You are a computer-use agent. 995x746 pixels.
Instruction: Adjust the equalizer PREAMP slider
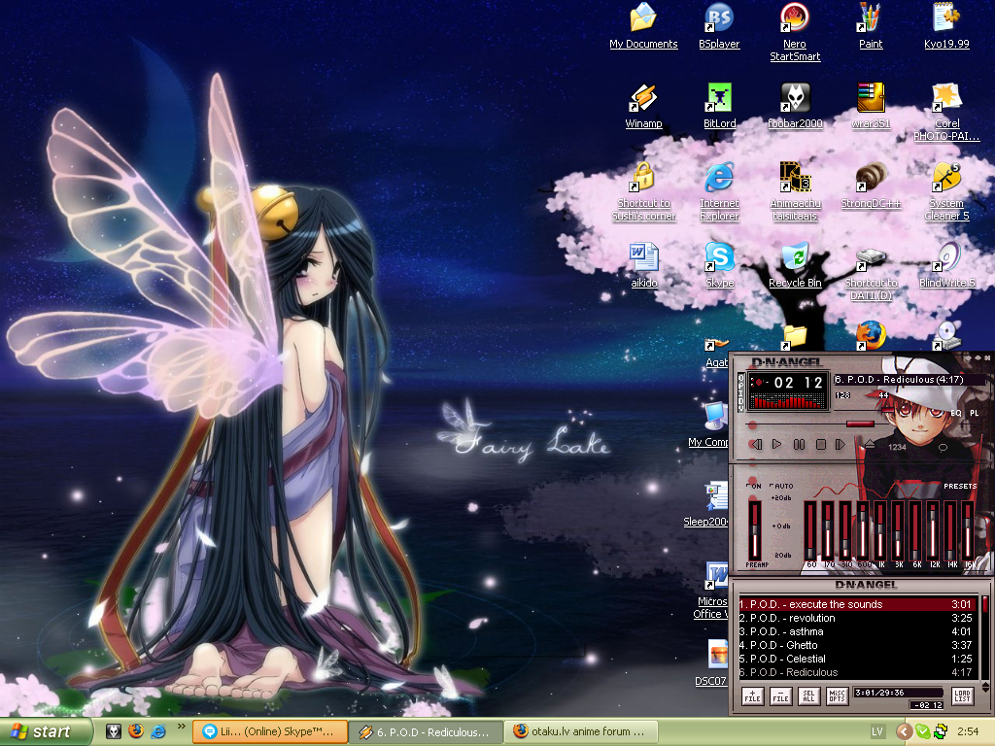click(755, 531)
